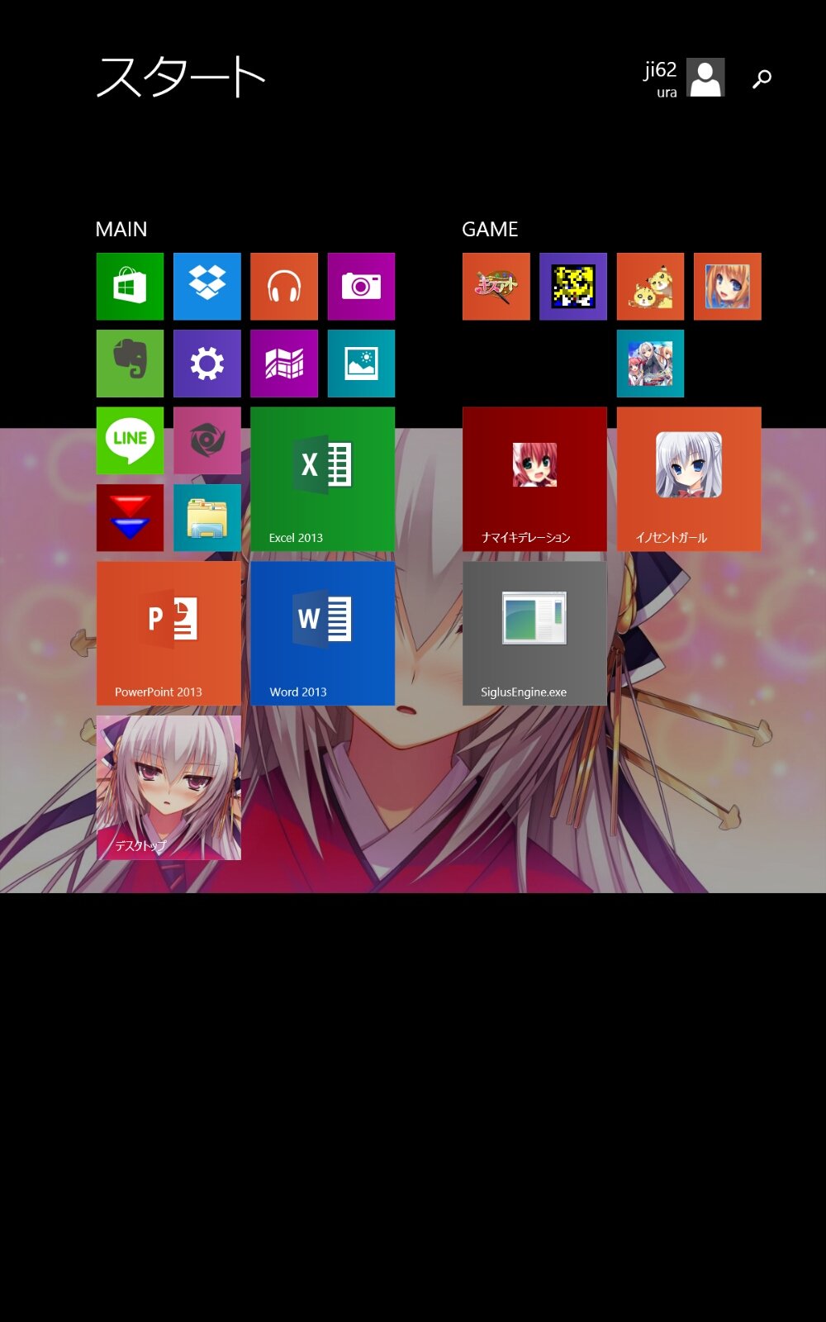This screenshot has width=826, height=1322.
Task: Open the Photos tile
Action: point(361,364)
